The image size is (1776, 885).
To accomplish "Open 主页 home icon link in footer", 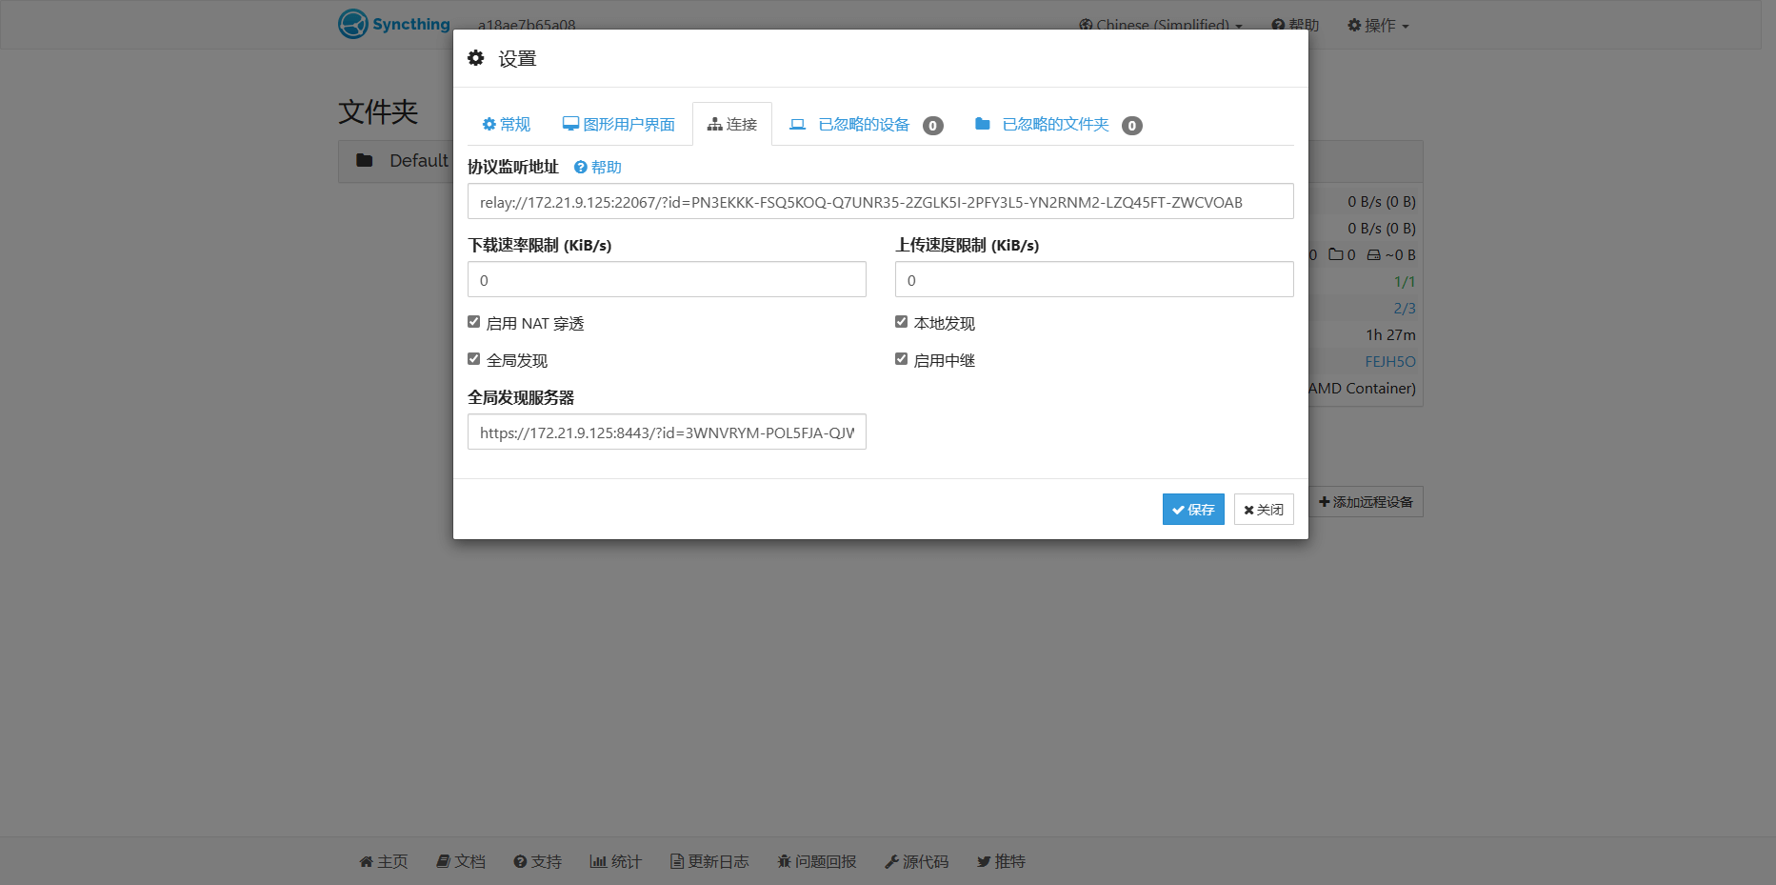I will tap(366, 862).
